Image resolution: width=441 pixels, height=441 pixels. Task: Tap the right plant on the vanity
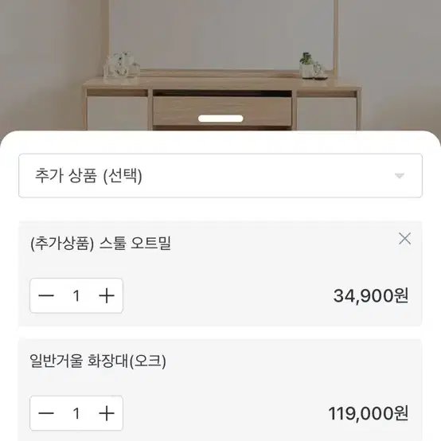pyautogui.click(x=313, y=65)
